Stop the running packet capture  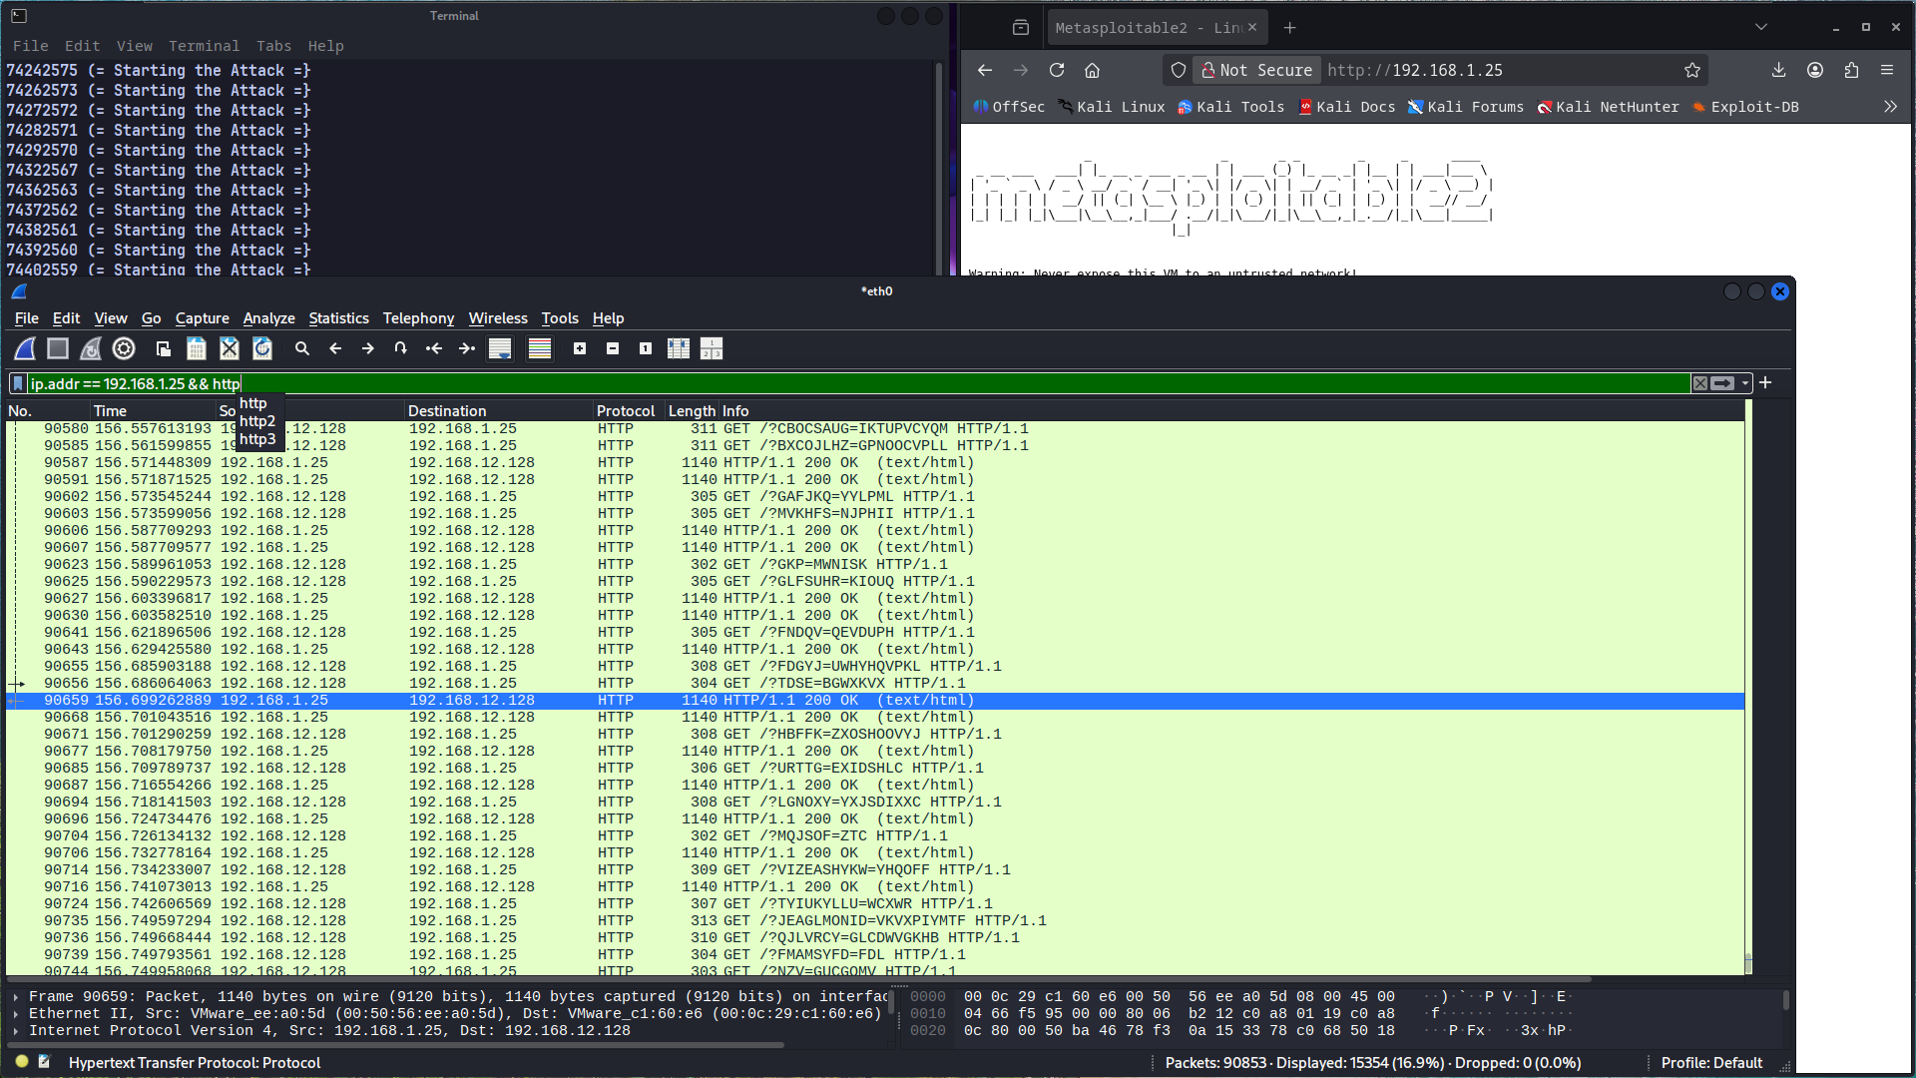(x=58, y=348)
